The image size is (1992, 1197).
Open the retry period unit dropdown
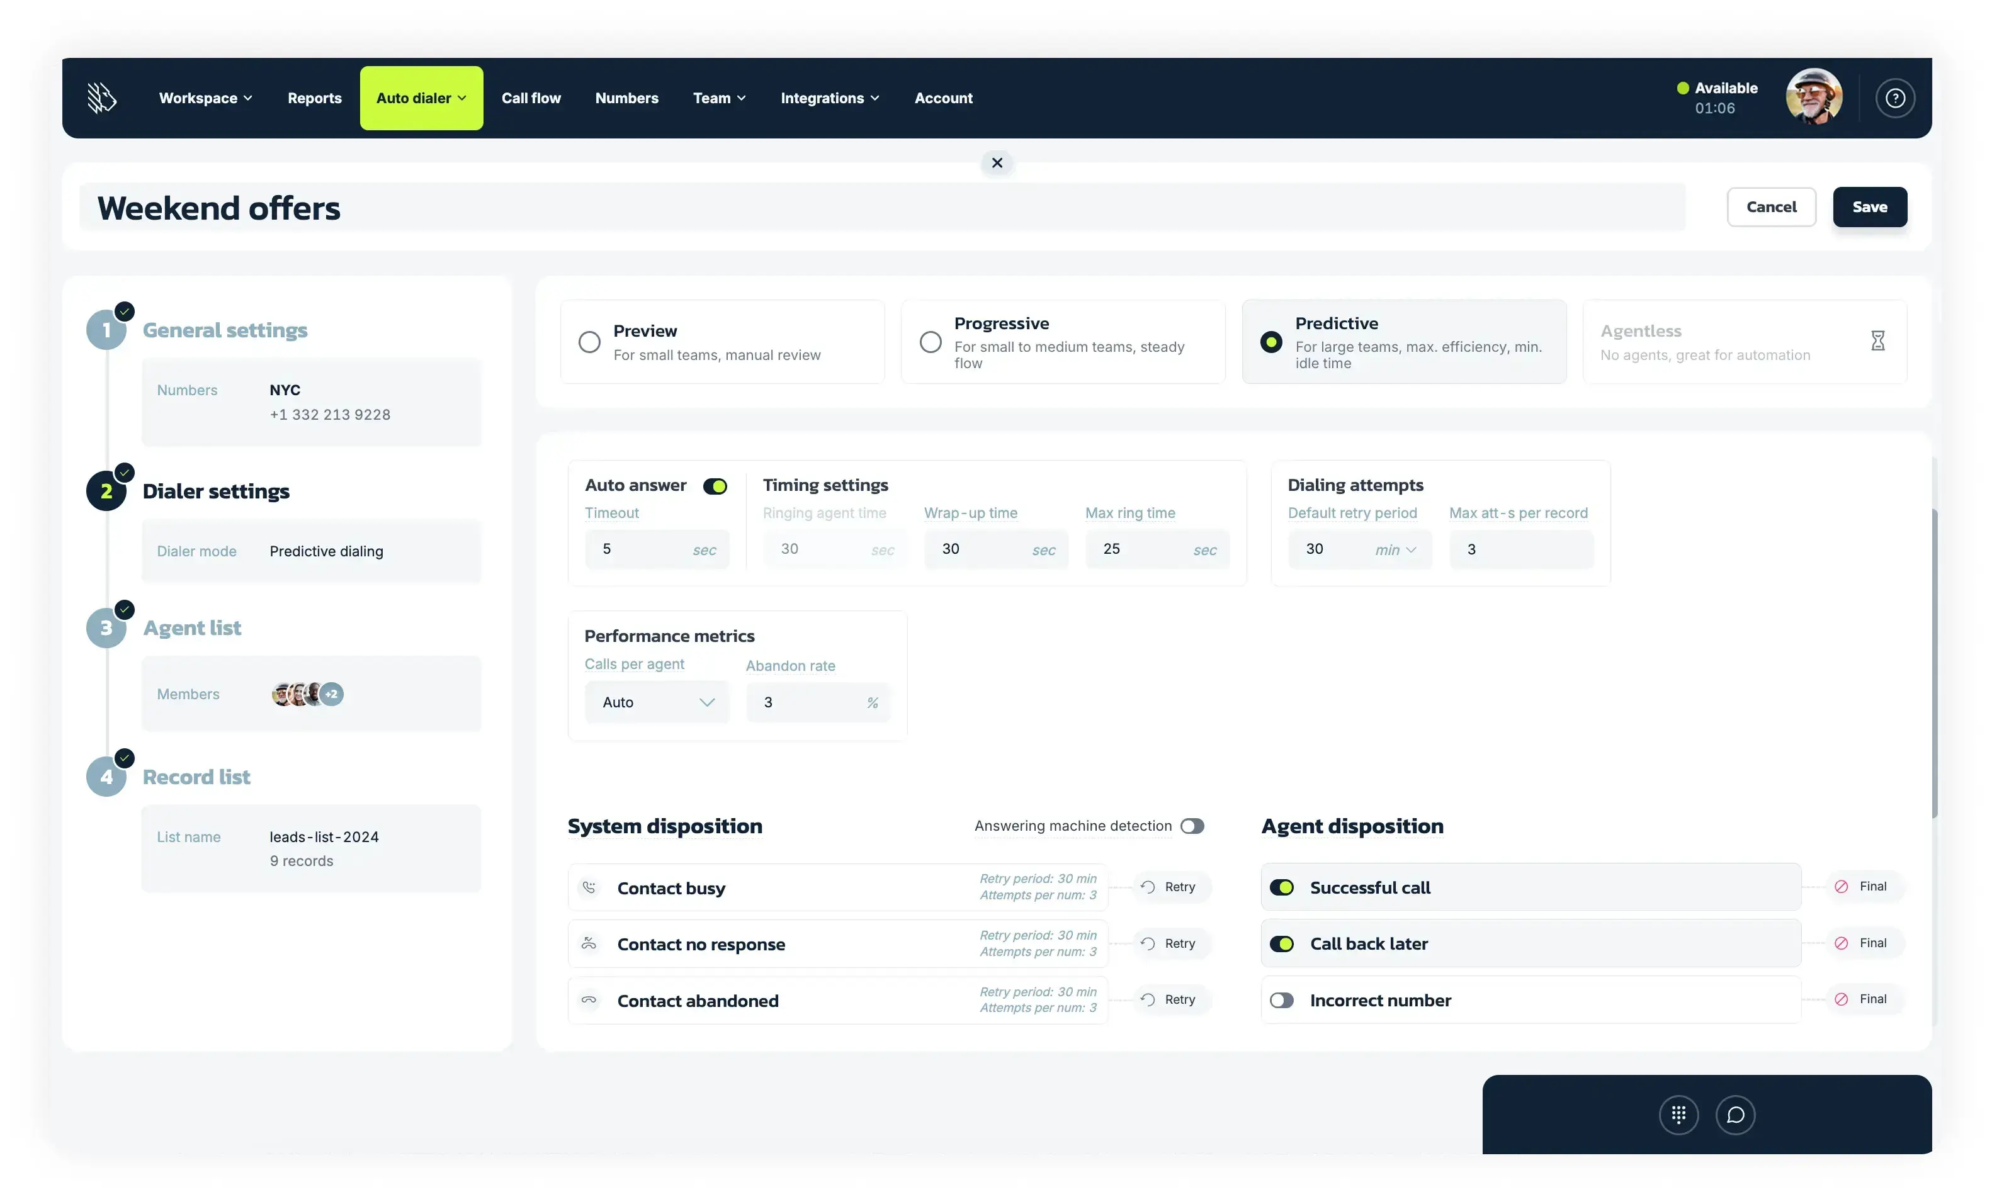(1396, 549)
